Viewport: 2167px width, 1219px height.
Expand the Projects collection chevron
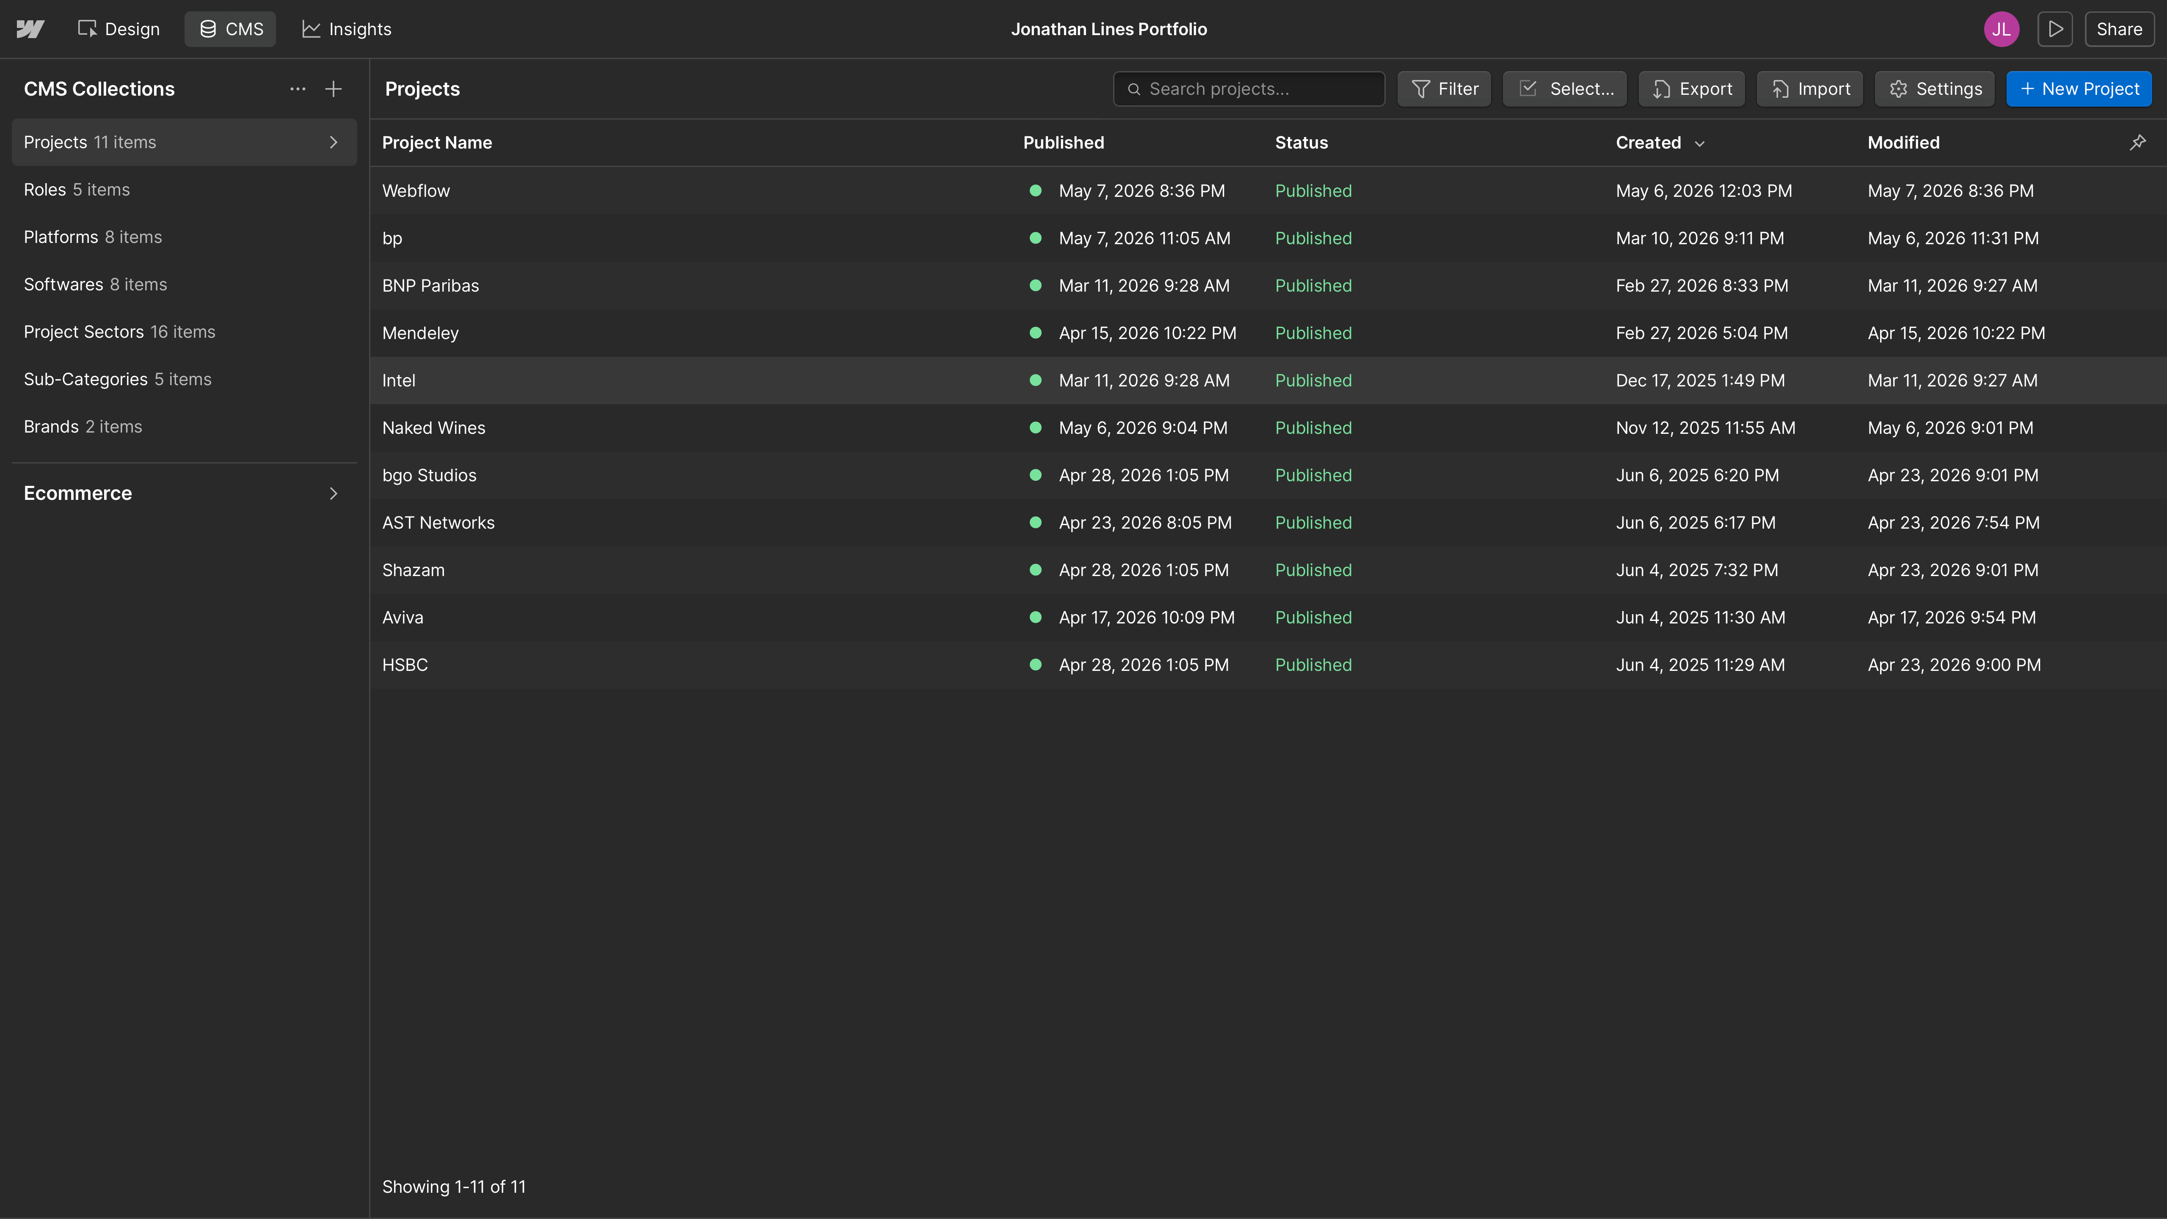tap(334, 142)
